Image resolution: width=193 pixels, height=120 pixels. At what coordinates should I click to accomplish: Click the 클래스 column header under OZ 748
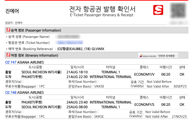point(144,97)
